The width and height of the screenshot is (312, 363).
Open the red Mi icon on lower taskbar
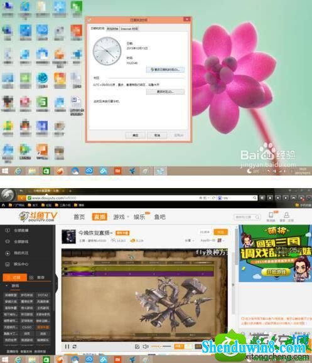pyautogui.click(x=117, y=359)
